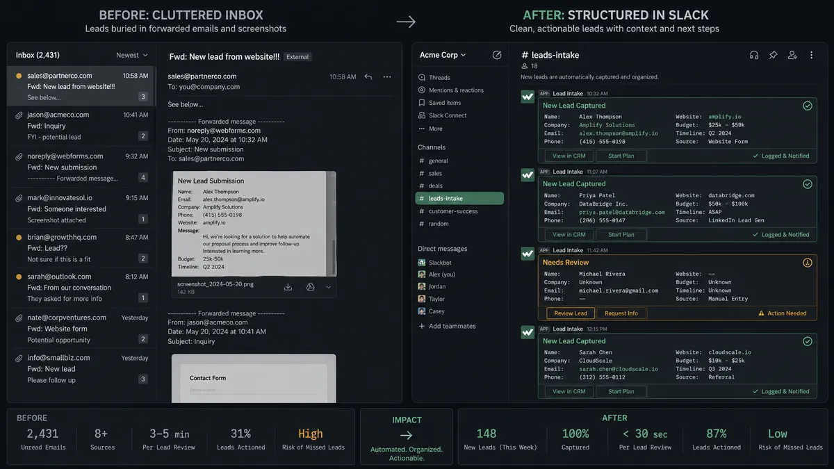
Task: Collapse the Channels section header
Action: (432, 147)
